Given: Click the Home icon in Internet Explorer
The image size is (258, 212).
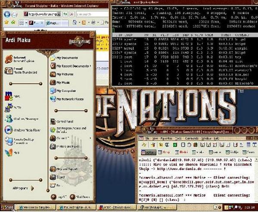Looking at the screenshot, I should [x=75, y=22].
